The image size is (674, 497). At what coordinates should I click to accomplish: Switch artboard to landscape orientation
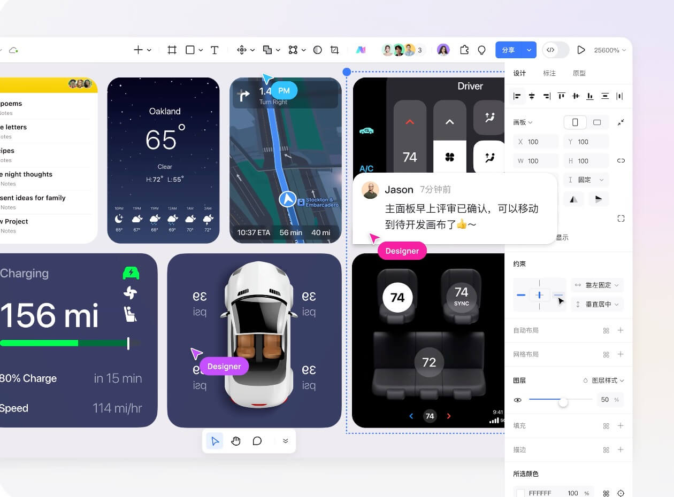597,122
